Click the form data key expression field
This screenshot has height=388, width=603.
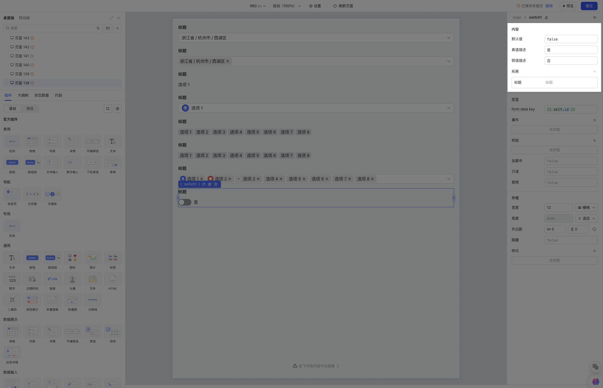pos(571,109)
